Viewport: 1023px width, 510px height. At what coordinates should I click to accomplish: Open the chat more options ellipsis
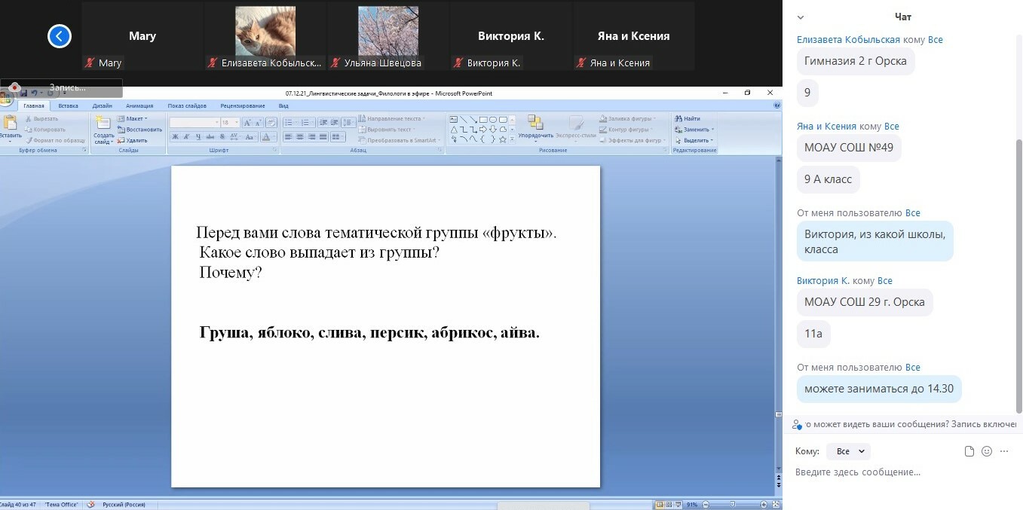pos(1004,451)
